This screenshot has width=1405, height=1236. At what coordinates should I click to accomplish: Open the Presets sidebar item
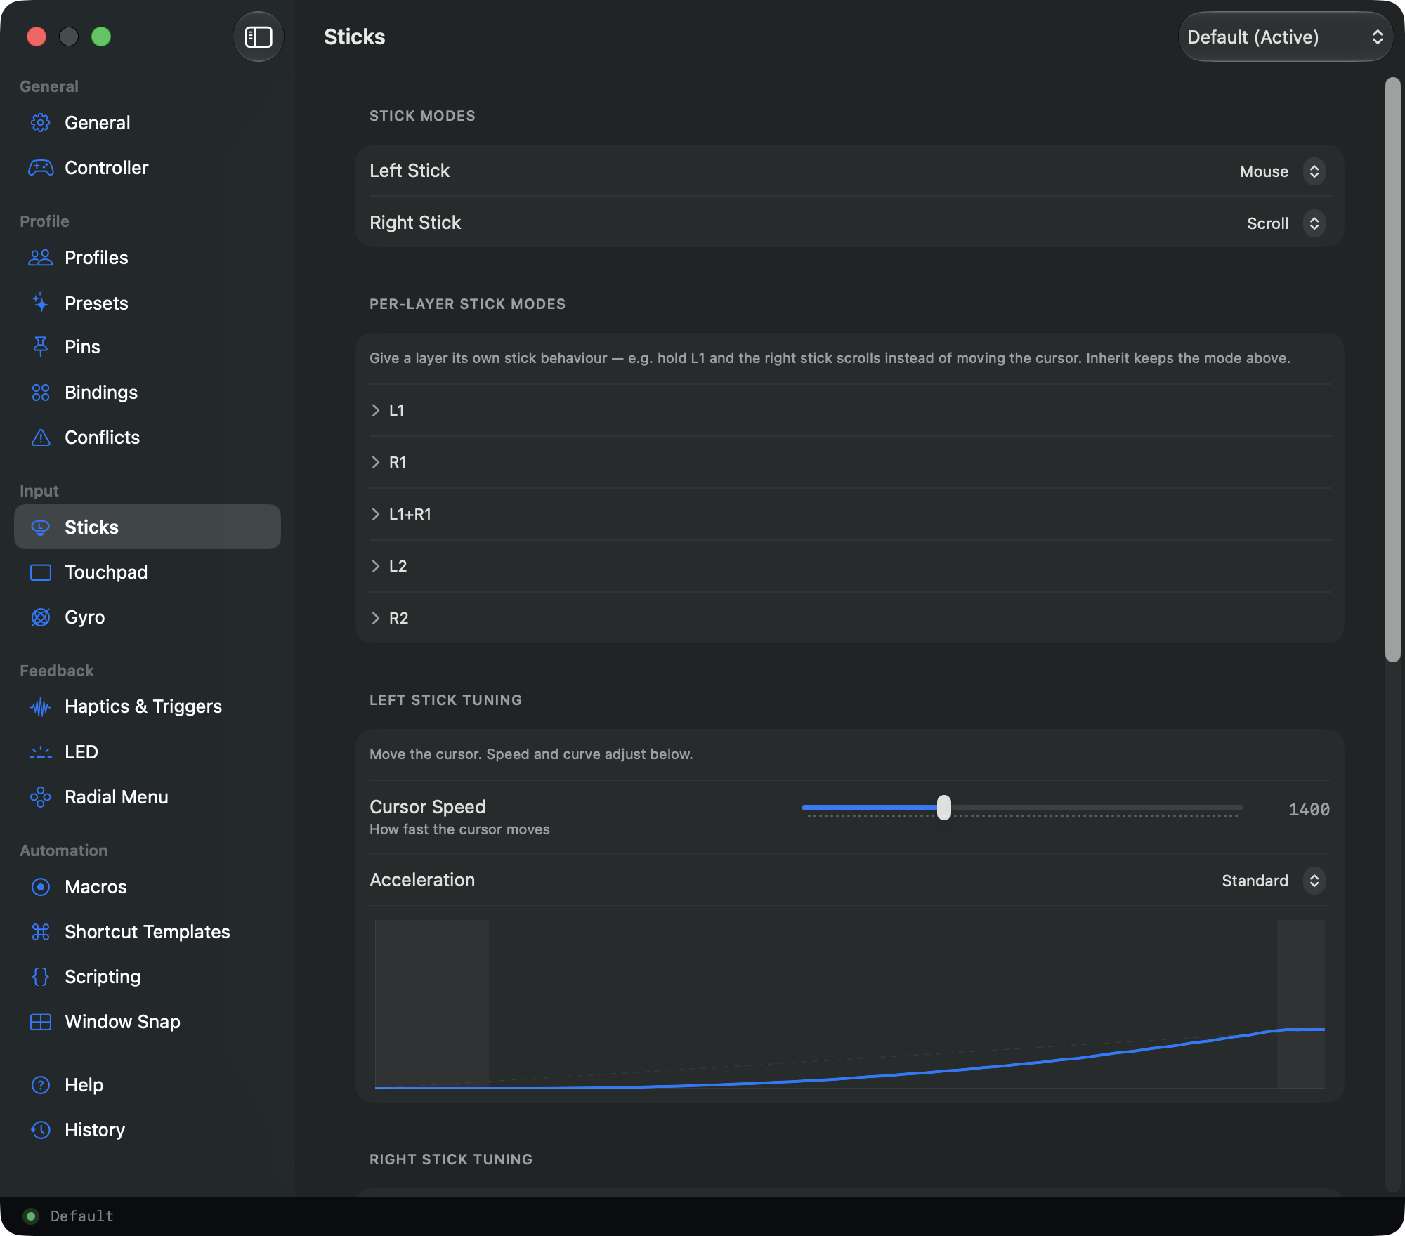148,303
